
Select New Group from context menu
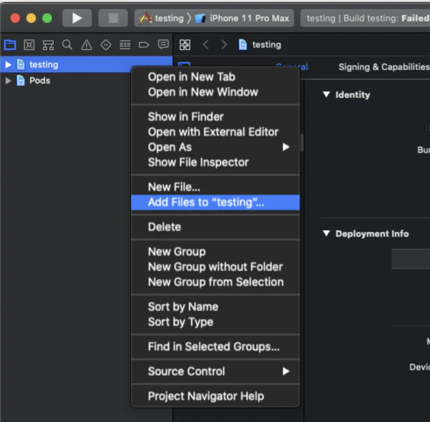pyautogui.click(x=177, y=252)
